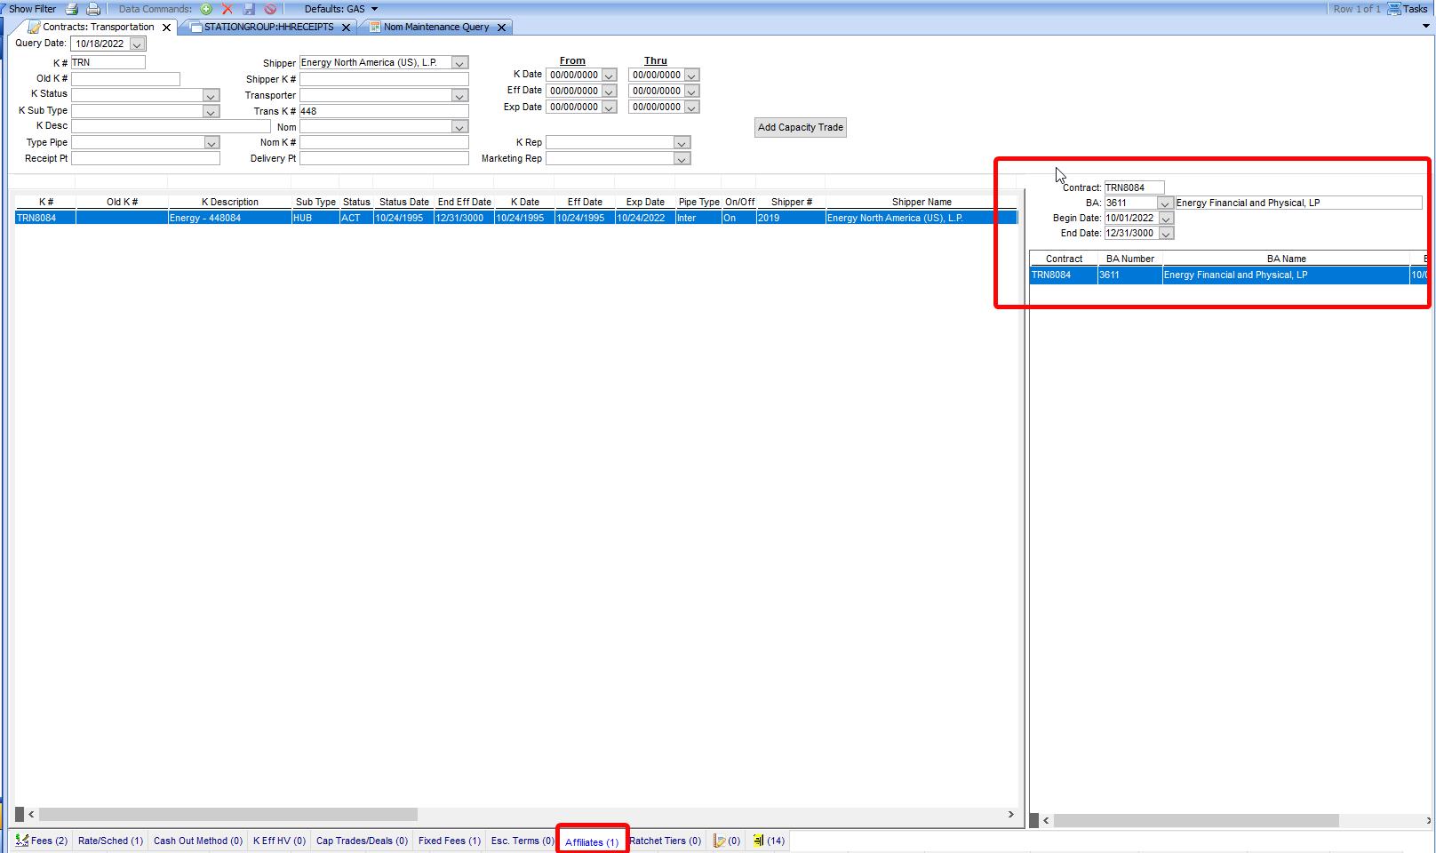This screenshot has height=853, width=1436.
Task: Click the green add record icon
Action: pos(206,9)
